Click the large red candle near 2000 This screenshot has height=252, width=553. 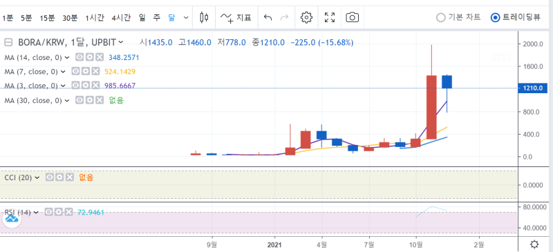pos(431,107)
